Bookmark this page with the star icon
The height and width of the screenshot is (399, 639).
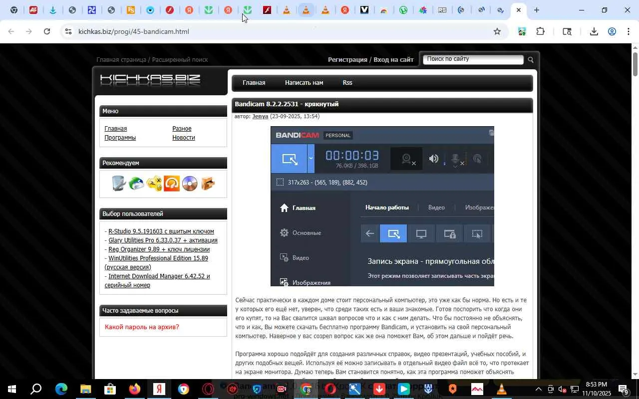pos(497,31)
